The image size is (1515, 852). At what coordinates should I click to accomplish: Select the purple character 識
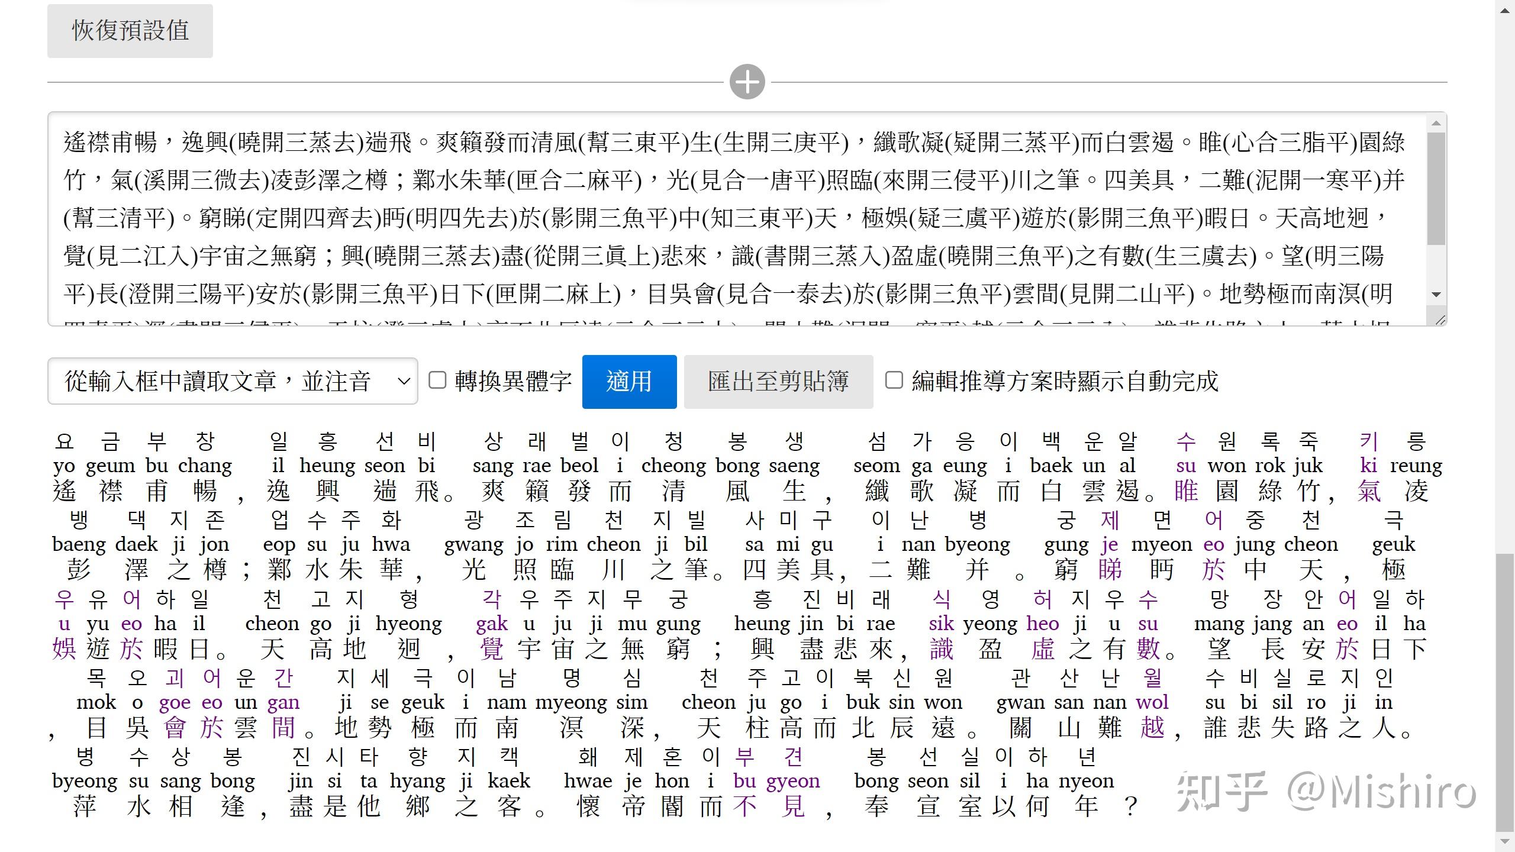(942, 649)
